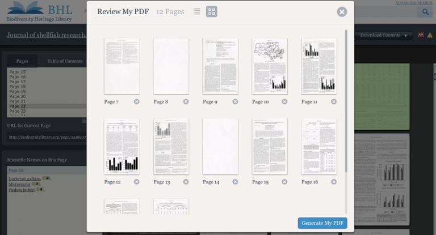Click the Generate My PDF button
The height and width of the screenshot is (235, 436).
[322, 223]
